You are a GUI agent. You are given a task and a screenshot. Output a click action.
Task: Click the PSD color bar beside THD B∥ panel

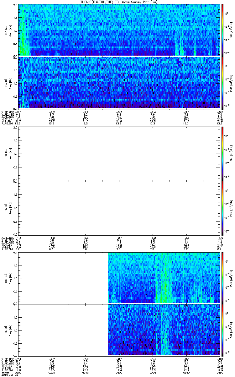[x=223, y=208]
